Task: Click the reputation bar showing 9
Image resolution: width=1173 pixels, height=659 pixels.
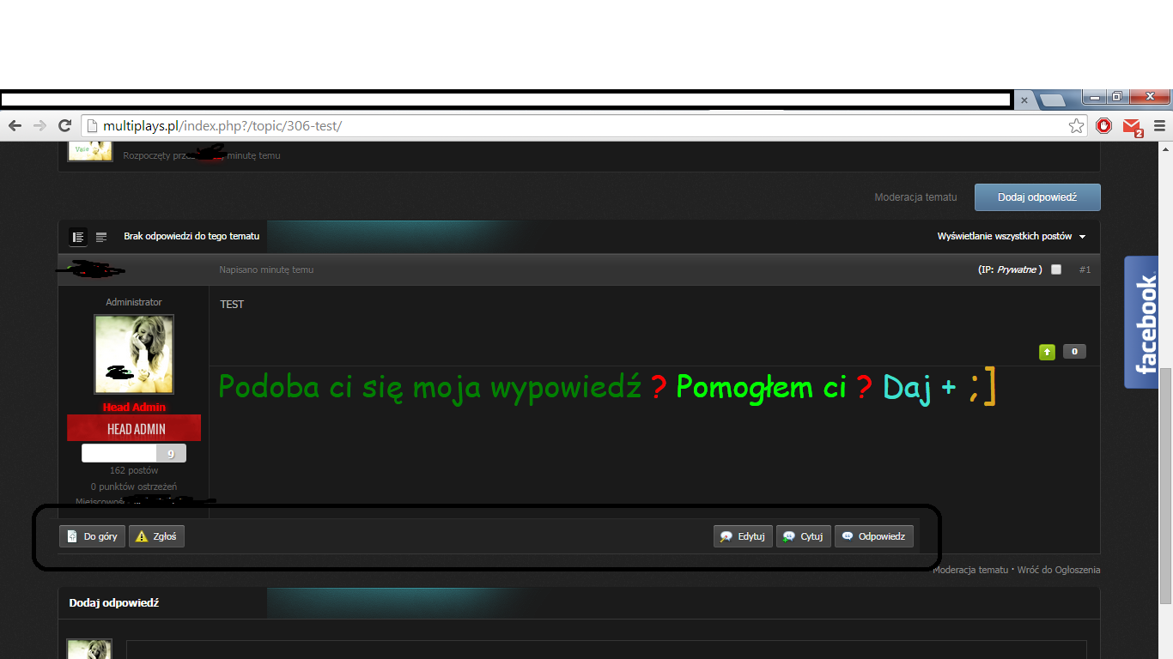Action: [x=133, y=452]
